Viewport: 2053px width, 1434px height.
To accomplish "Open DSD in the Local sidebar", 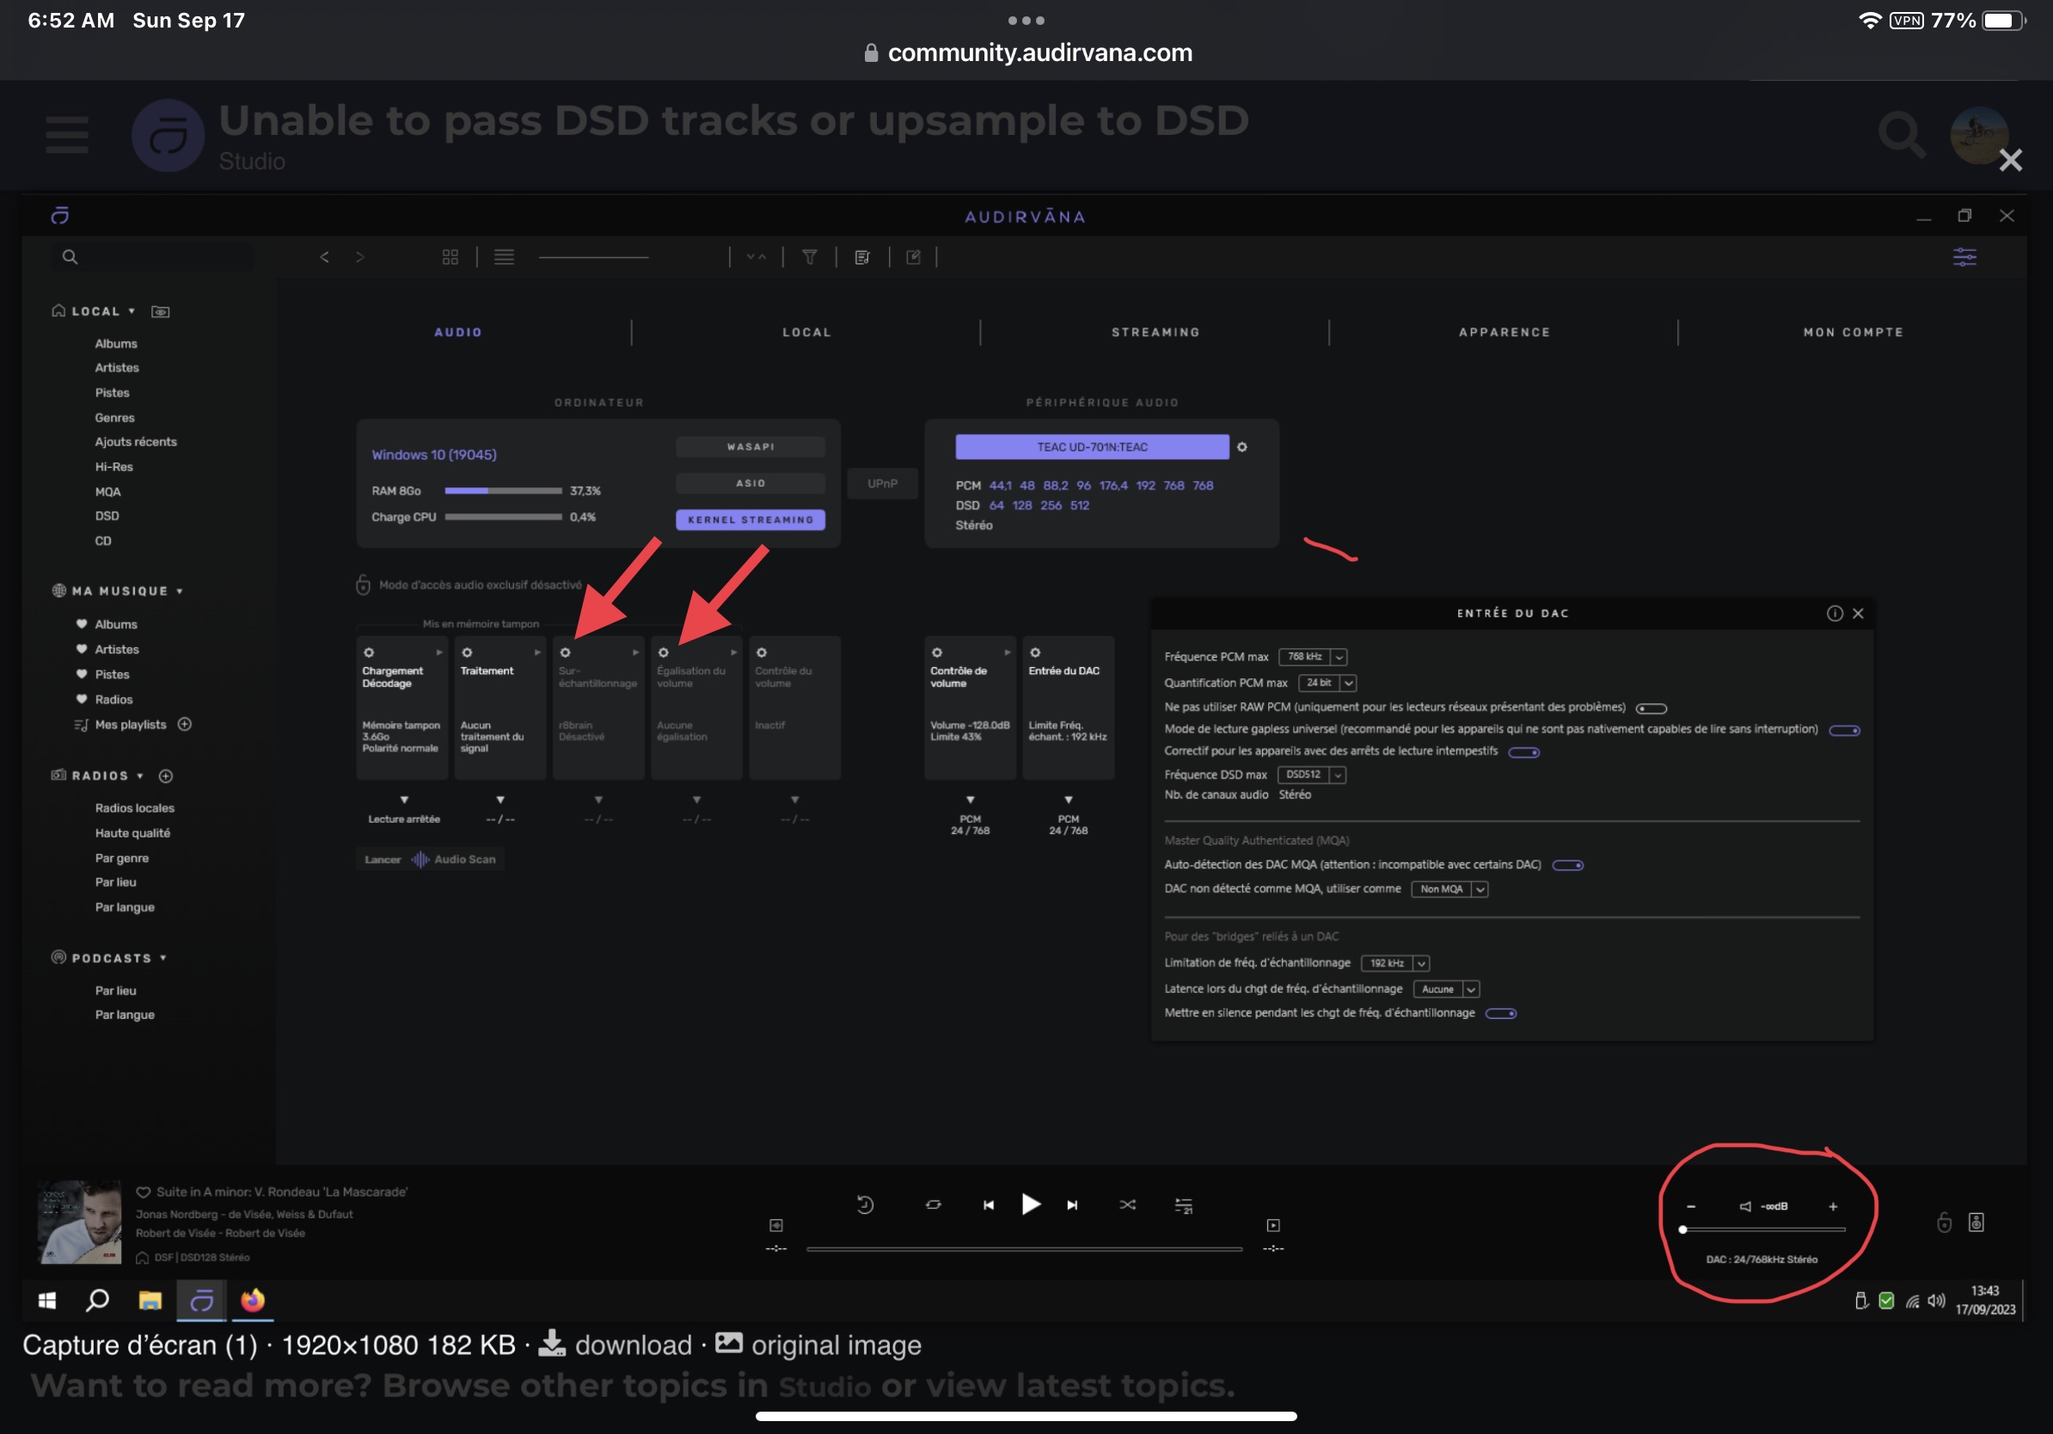I will click(107, 516).
